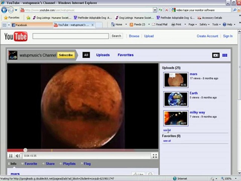Open the Favorites star button
The height and width of the screenshot is (181, 241).
(12, 18)
